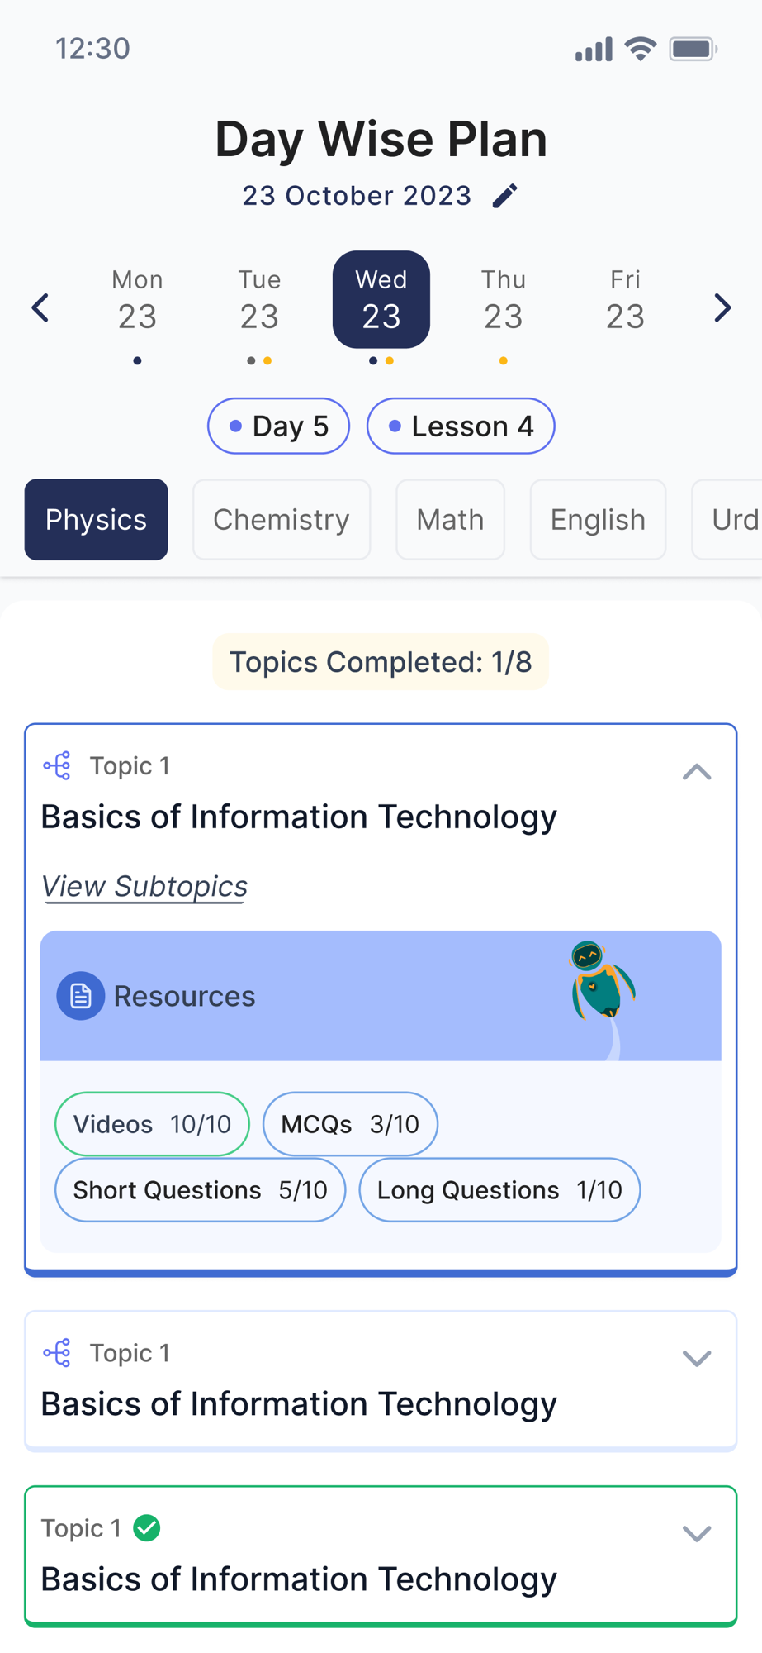Open the View Subtopics link
Image resolution: width=762 pixels, height=1653 pixels.
(144, 887)
